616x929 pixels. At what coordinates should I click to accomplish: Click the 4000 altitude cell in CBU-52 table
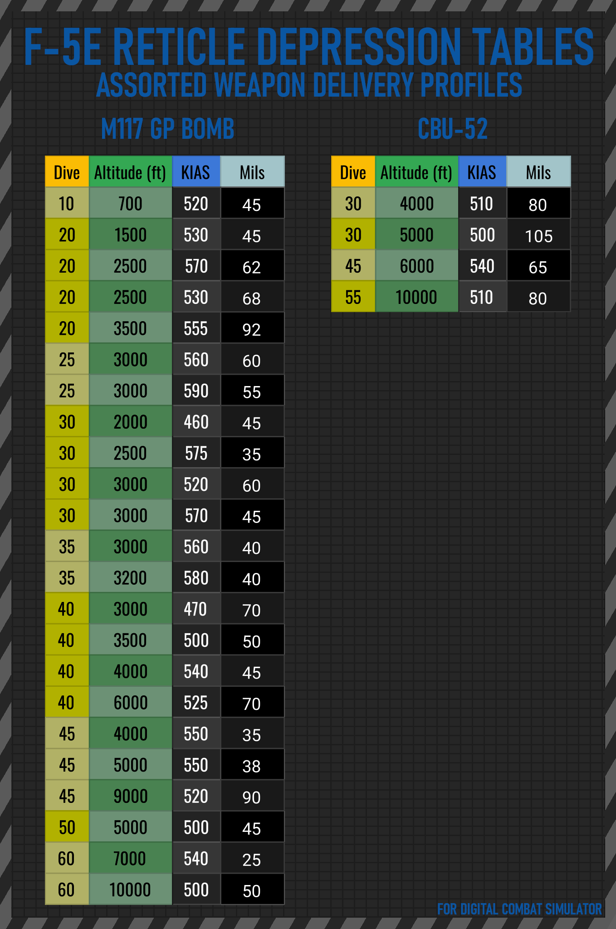point(417,203)
